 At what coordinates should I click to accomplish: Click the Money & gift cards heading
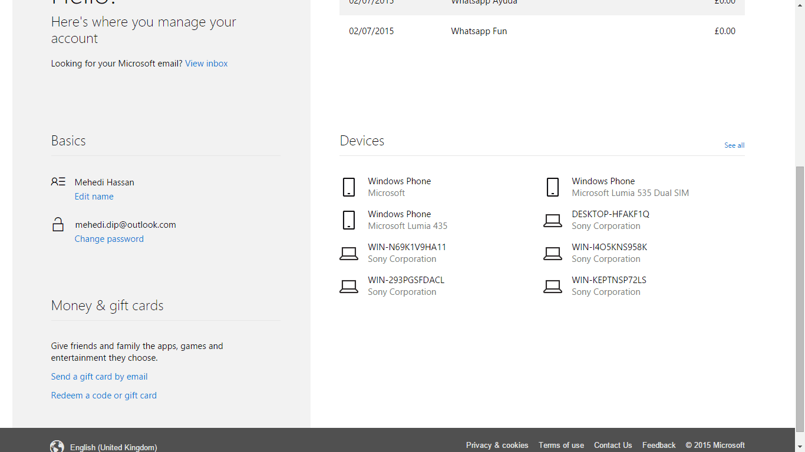pos(107,305)
